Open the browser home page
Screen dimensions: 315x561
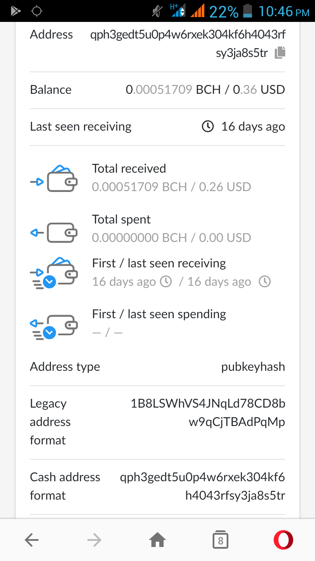pos(157,540)
